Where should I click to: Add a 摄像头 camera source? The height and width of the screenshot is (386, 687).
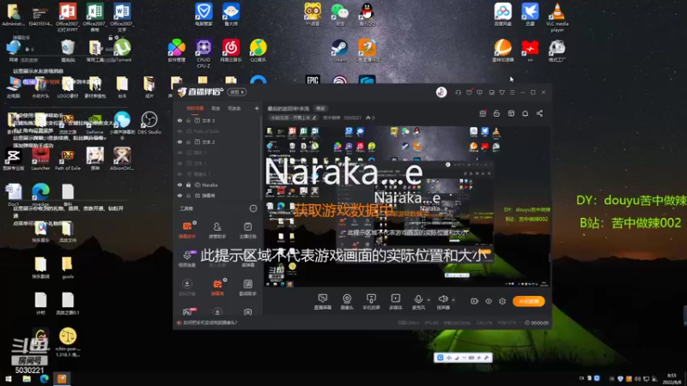(x=347, y=302)
